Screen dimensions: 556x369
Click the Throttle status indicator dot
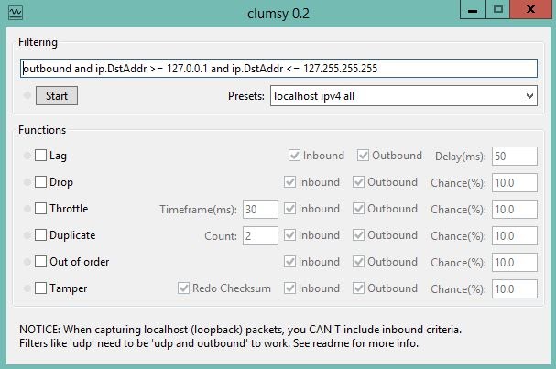click(27, 209)
